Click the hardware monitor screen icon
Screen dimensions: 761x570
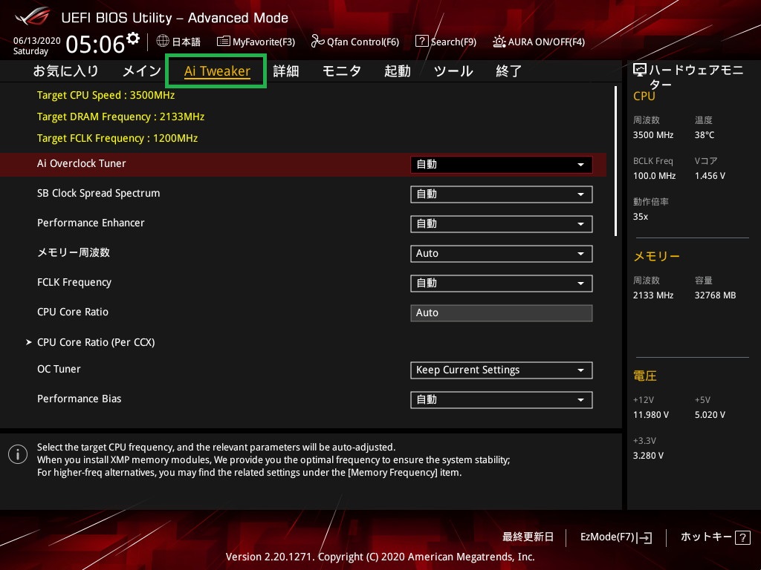click(x=640, y=71)
